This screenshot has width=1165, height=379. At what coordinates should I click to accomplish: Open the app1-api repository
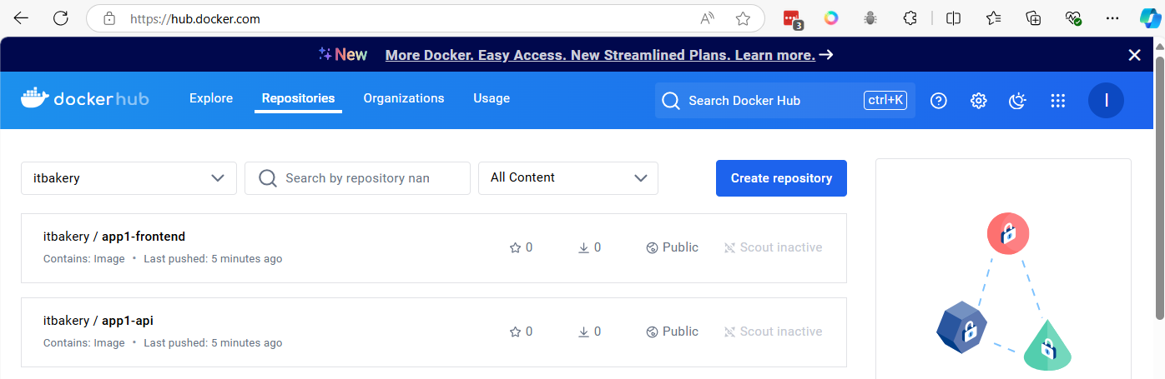coord(127,321)
